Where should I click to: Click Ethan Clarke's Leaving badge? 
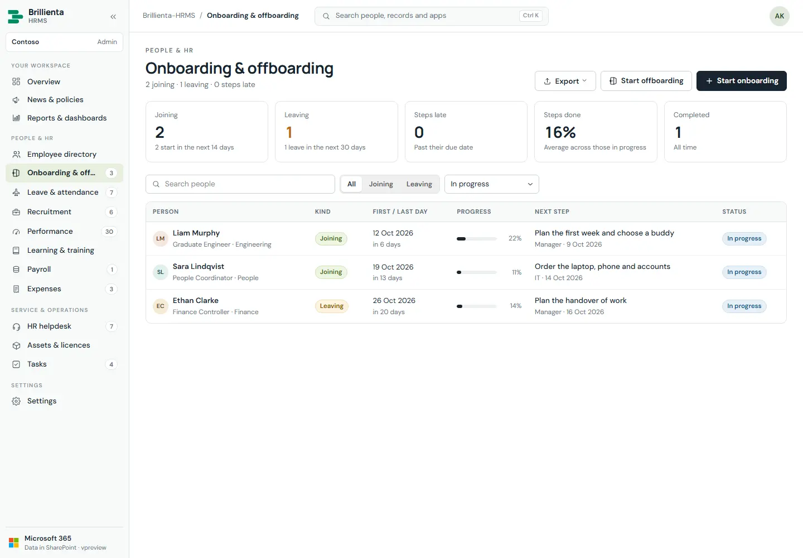pyautogui.click(x=332, y=306)
